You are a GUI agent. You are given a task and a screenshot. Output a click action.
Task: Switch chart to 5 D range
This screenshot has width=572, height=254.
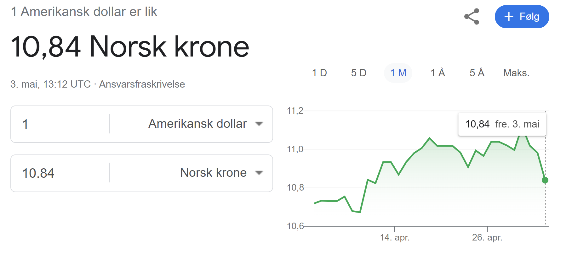(x=359, y=73)
